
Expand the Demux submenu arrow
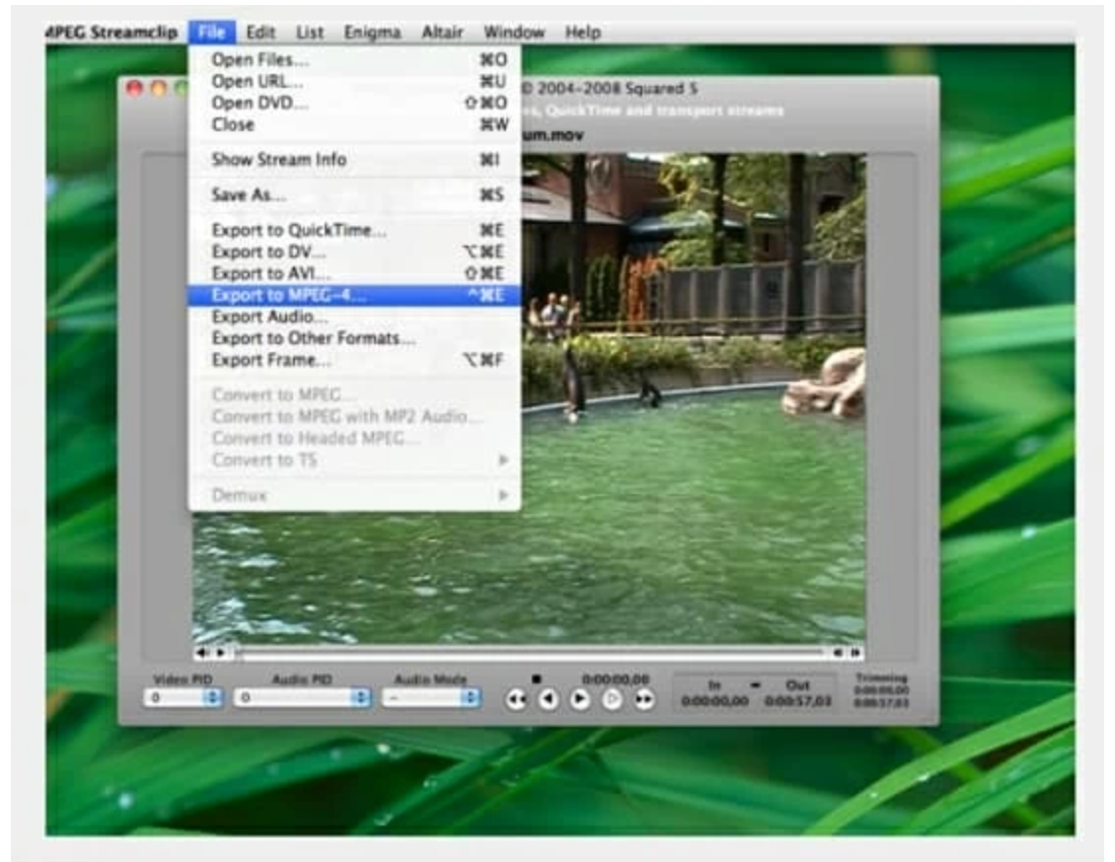(503, 495)
